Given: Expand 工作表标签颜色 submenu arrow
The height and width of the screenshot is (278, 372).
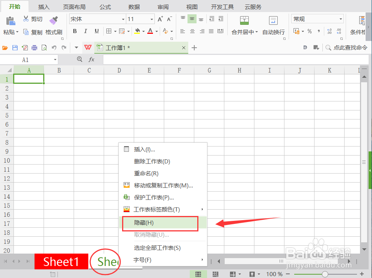Looking at the screenshot, I should coord(202,209).
